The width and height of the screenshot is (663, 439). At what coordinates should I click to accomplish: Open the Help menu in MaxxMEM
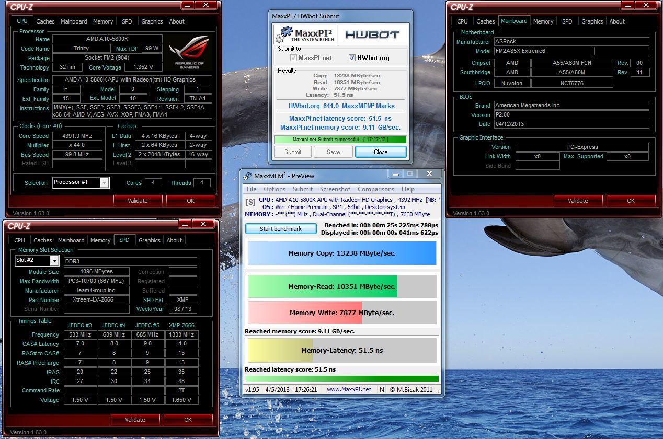[408, 189]
